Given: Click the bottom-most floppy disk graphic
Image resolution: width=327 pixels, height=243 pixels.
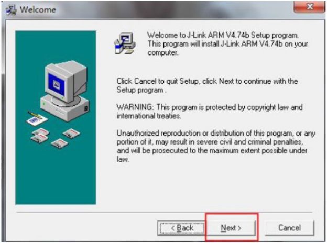Looking at the screenshot, I should coord(59,143).
